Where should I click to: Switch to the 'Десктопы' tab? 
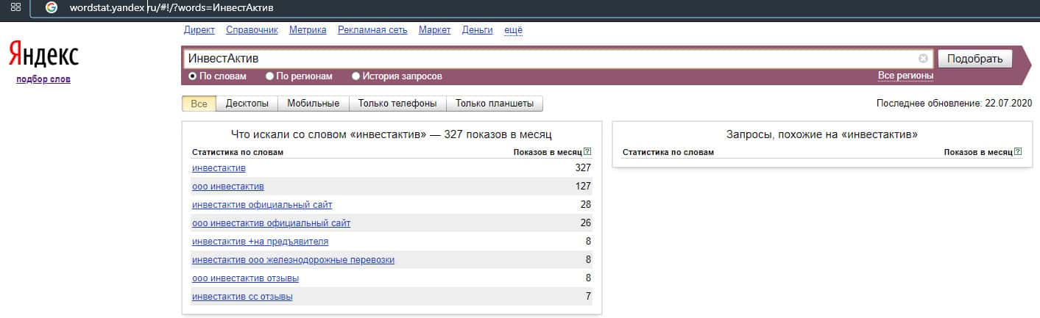coord(247,104)
